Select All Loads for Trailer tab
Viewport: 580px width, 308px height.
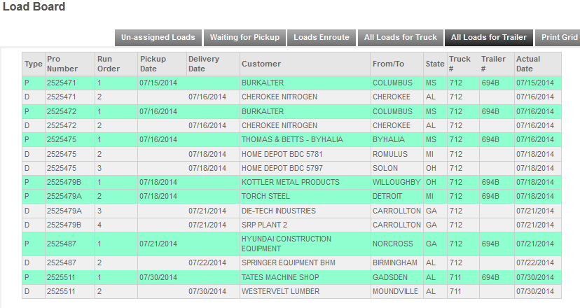click(x=489, y=37)
